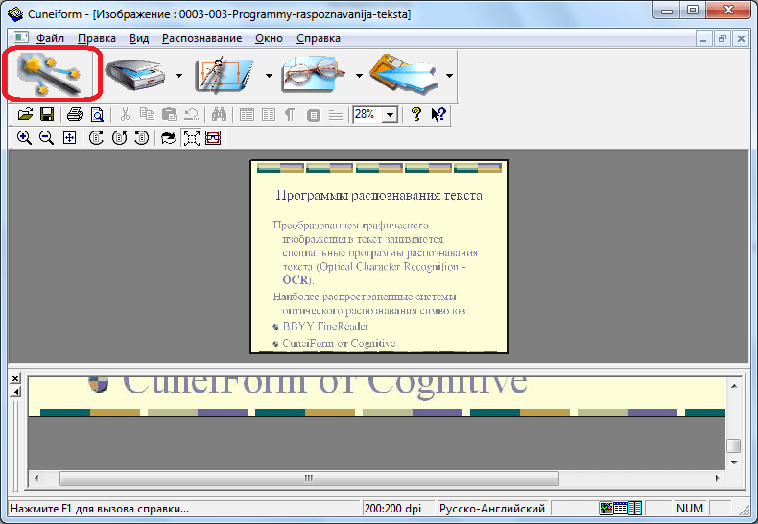
Task: Click the table icon in status bar
Action: [620, 508]
